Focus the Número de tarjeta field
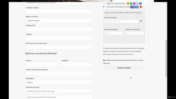The height and width of the screenshot is (99, 176). pyautogui.click(x=124, y=21)
